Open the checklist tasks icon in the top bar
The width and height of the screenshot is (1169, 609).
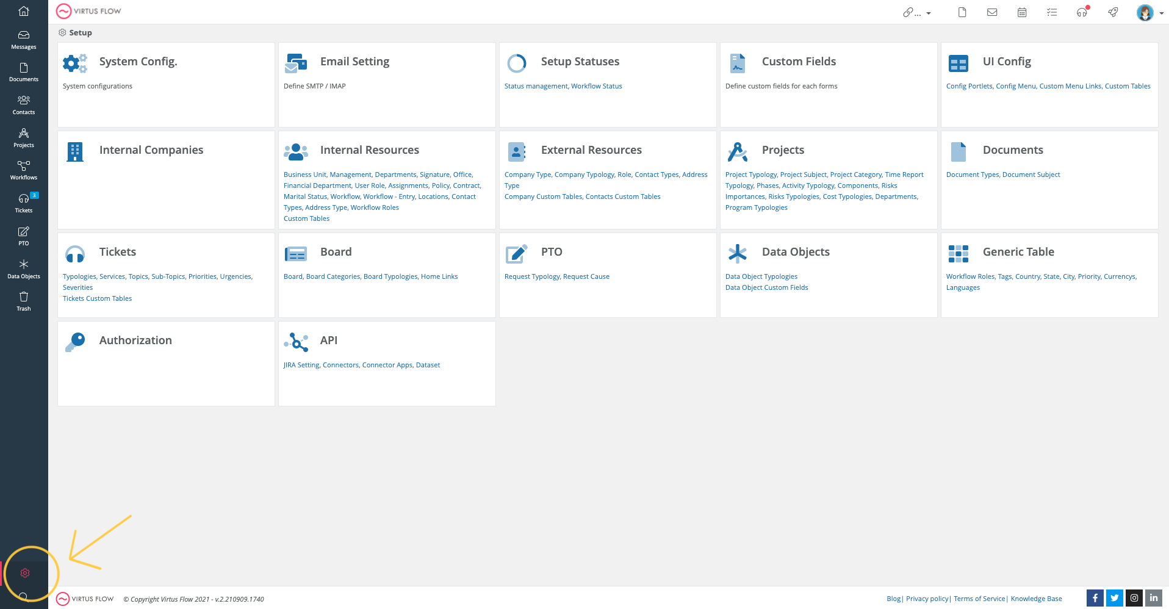[1052, 12]
